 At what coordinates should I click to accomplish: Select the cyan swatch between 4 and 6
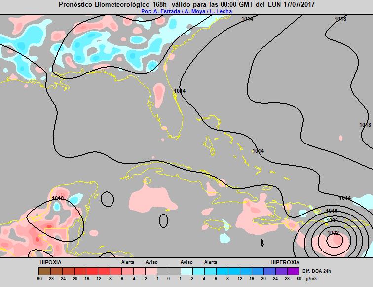click(210, 271)
